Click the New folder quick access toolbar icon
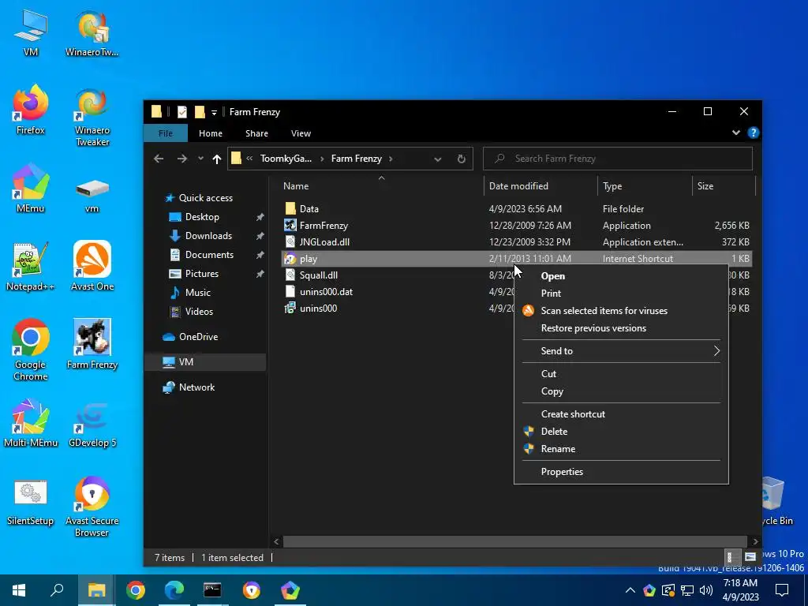The image size is (808, 606). tap(200, 112)
